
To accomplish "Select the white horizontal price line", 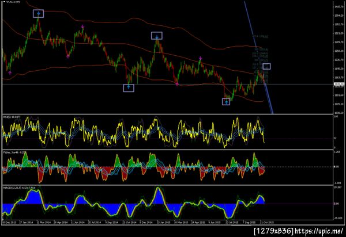I will tap(168, 85).
